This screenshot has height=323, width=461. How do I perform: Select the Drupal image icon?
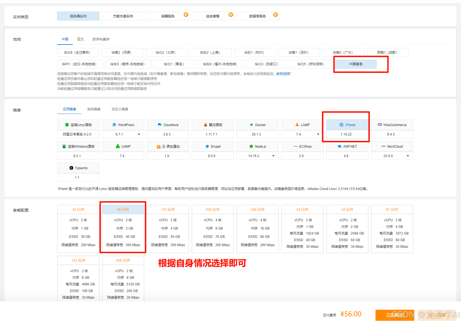[x=207, y=146]
